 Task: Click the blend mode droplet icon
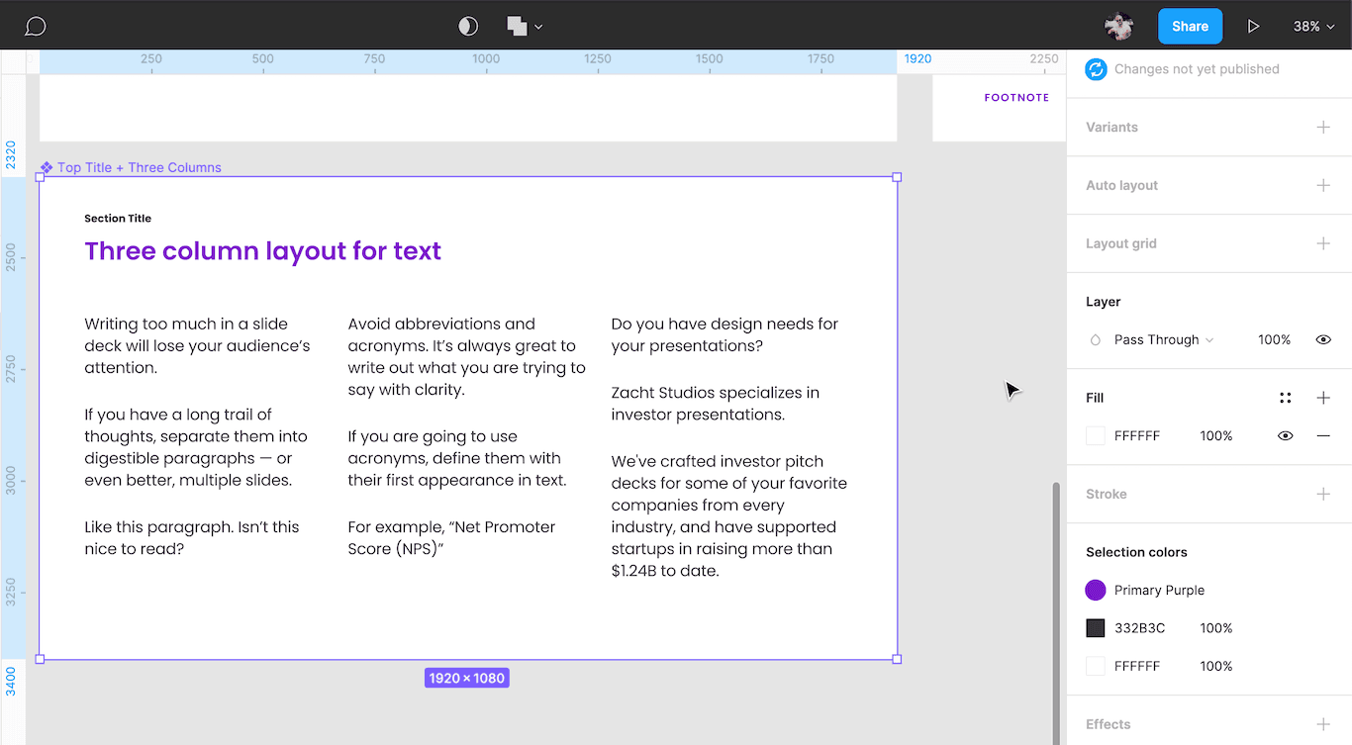[1096, 339]
